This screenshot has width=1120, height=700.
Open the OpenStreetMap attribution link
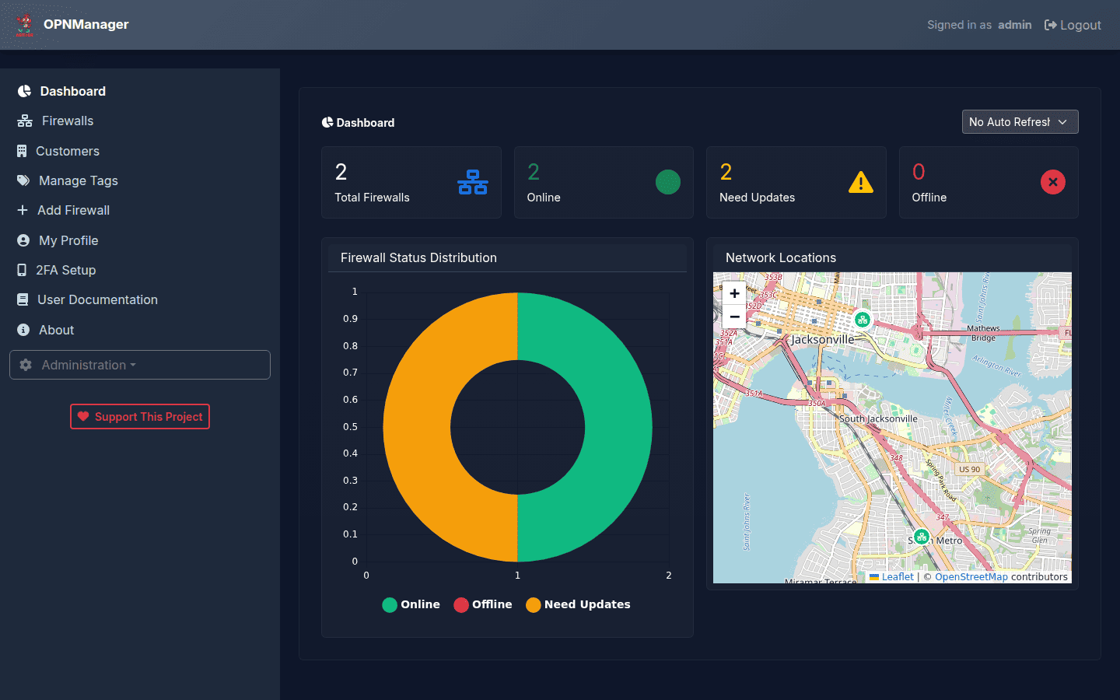pos(971,576)
